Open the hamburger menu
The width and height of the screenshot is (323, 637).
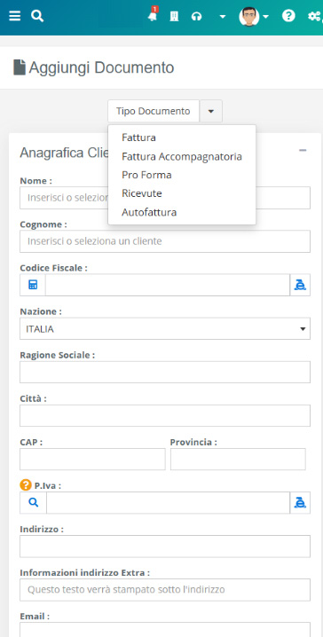coord(14,16)
